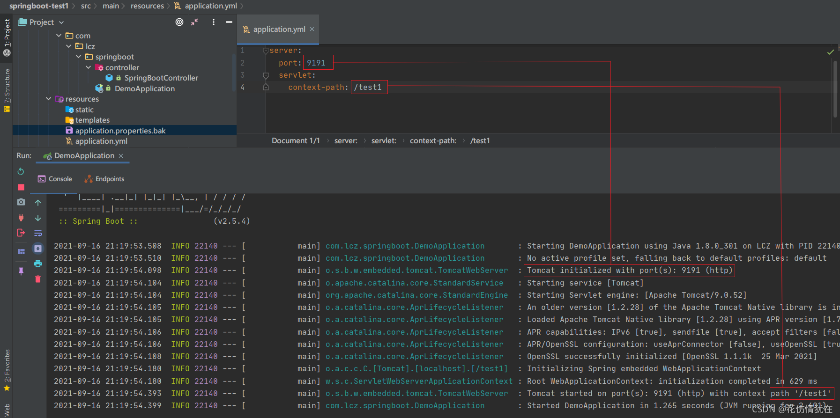The width and height of the screenshot is (840, 418).
Task: Click the Print console output icon
Action: (38, 264)
